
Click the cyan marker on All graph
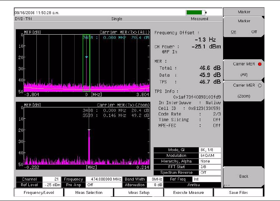pos(86,57)
